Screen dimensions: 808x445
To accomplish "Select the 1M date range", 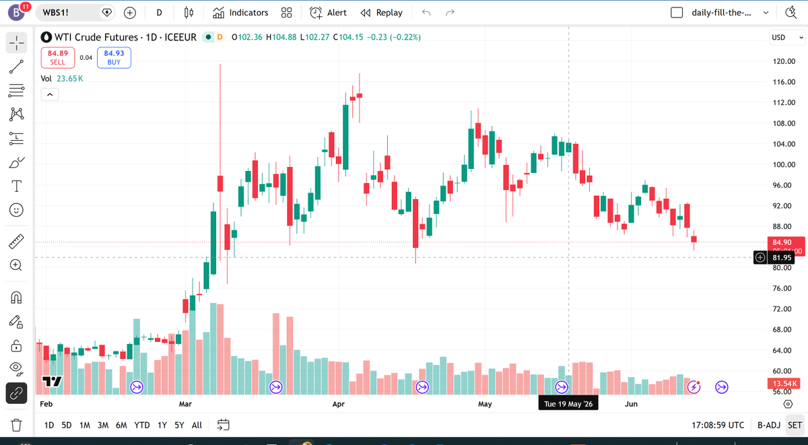I will pos(85,425).
